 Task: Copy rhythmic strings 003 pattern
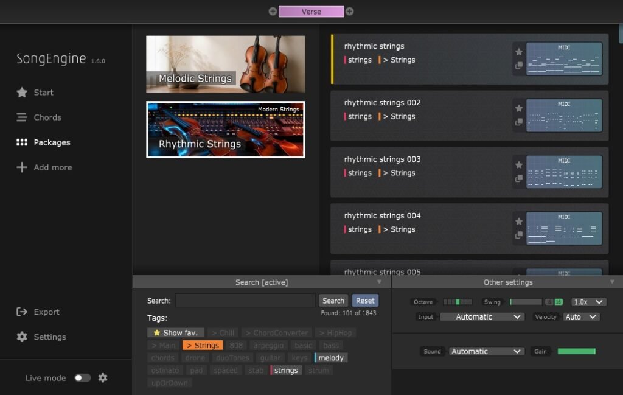(x=519, y=178)
